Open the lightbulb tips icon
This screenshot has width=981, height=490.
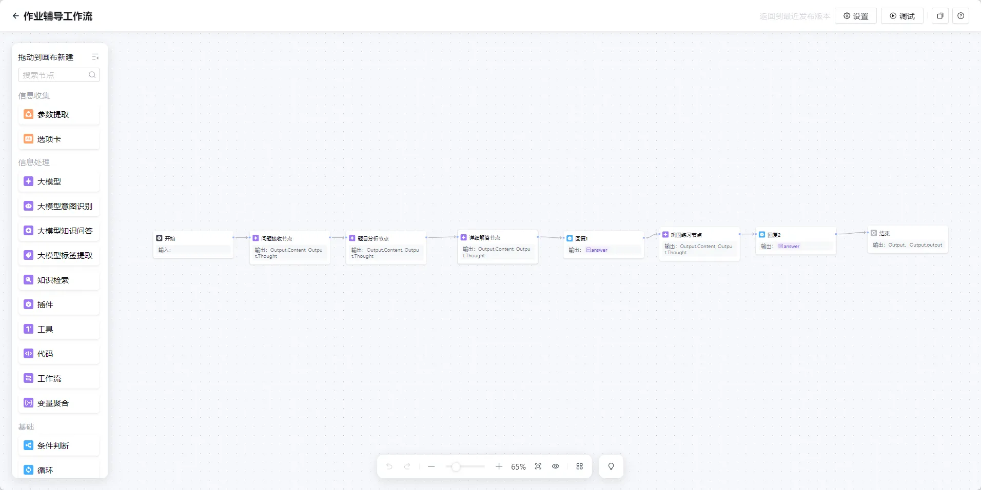[x=611, y=466]
